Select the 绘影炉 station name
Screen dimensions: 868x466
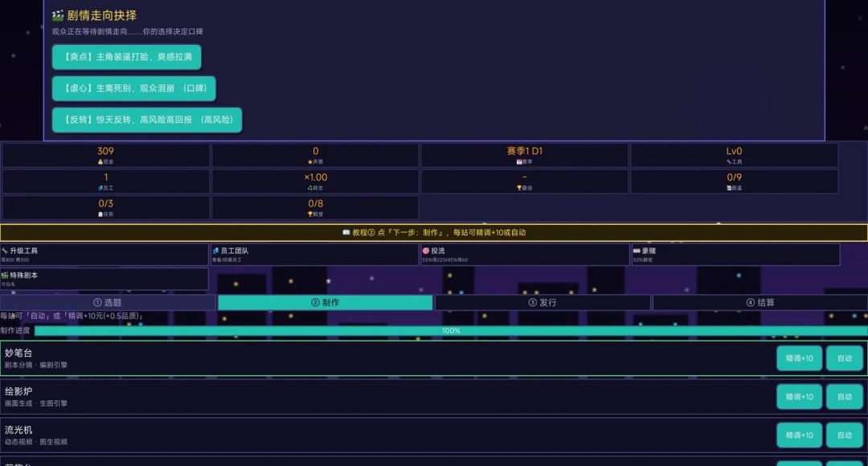point(18,391)
